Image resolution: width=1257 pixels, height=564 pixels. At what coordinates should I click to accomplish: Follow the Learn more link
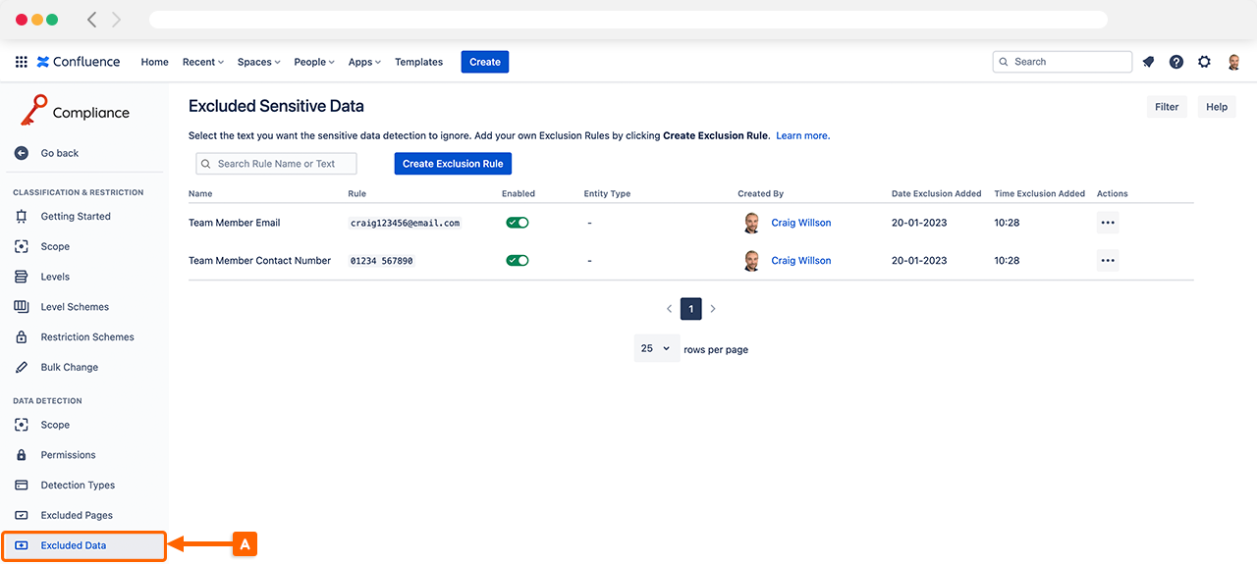(802, 135)
